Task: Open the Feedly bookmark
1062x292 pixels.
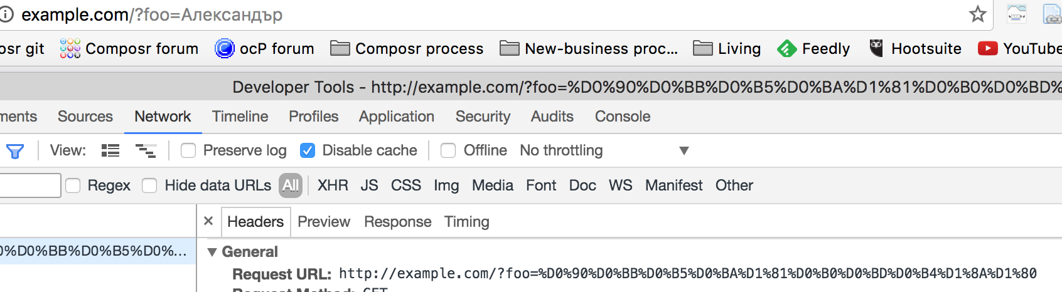Action: click(x=813, y=49)
